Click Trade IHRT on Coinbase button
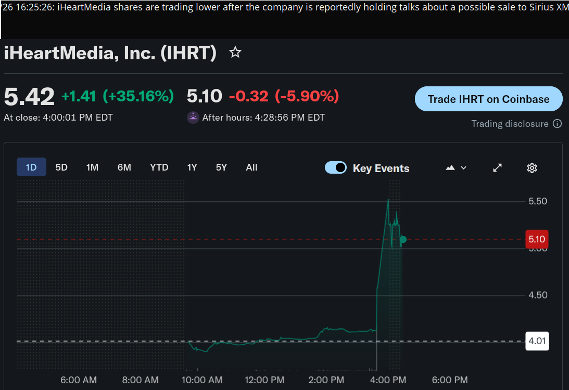This screenshot has width=569, height=390. click(x=488, y=99)
